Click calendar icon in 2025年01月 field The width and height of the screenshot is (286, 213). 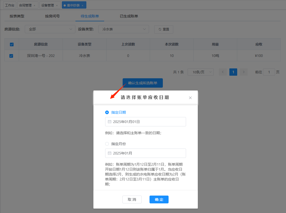(110, 153)
